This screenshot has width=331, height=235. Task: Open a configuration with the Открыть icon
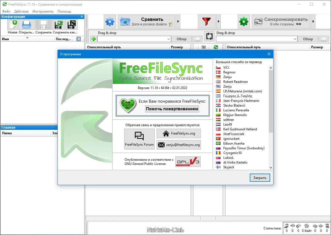[x=27, y=25]
